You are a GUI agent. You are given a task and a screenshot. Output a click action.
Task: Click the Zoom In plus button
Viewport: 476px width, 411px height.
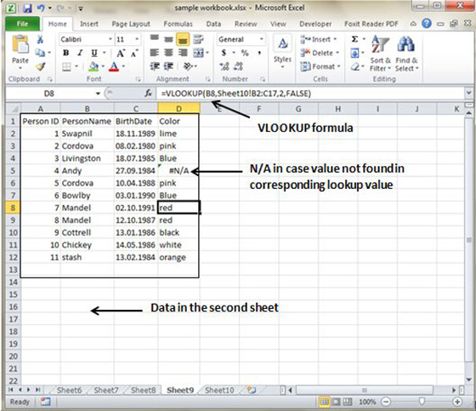coord(457,402)
